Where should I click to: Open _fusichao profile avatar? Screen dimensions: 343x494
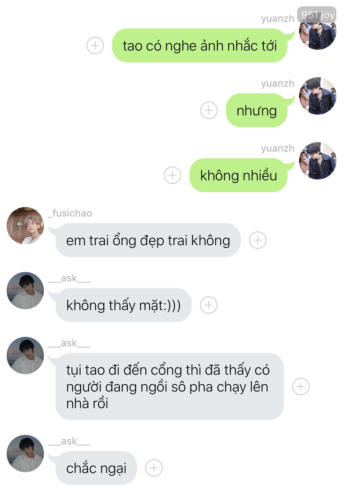click(x=25, y=226)
